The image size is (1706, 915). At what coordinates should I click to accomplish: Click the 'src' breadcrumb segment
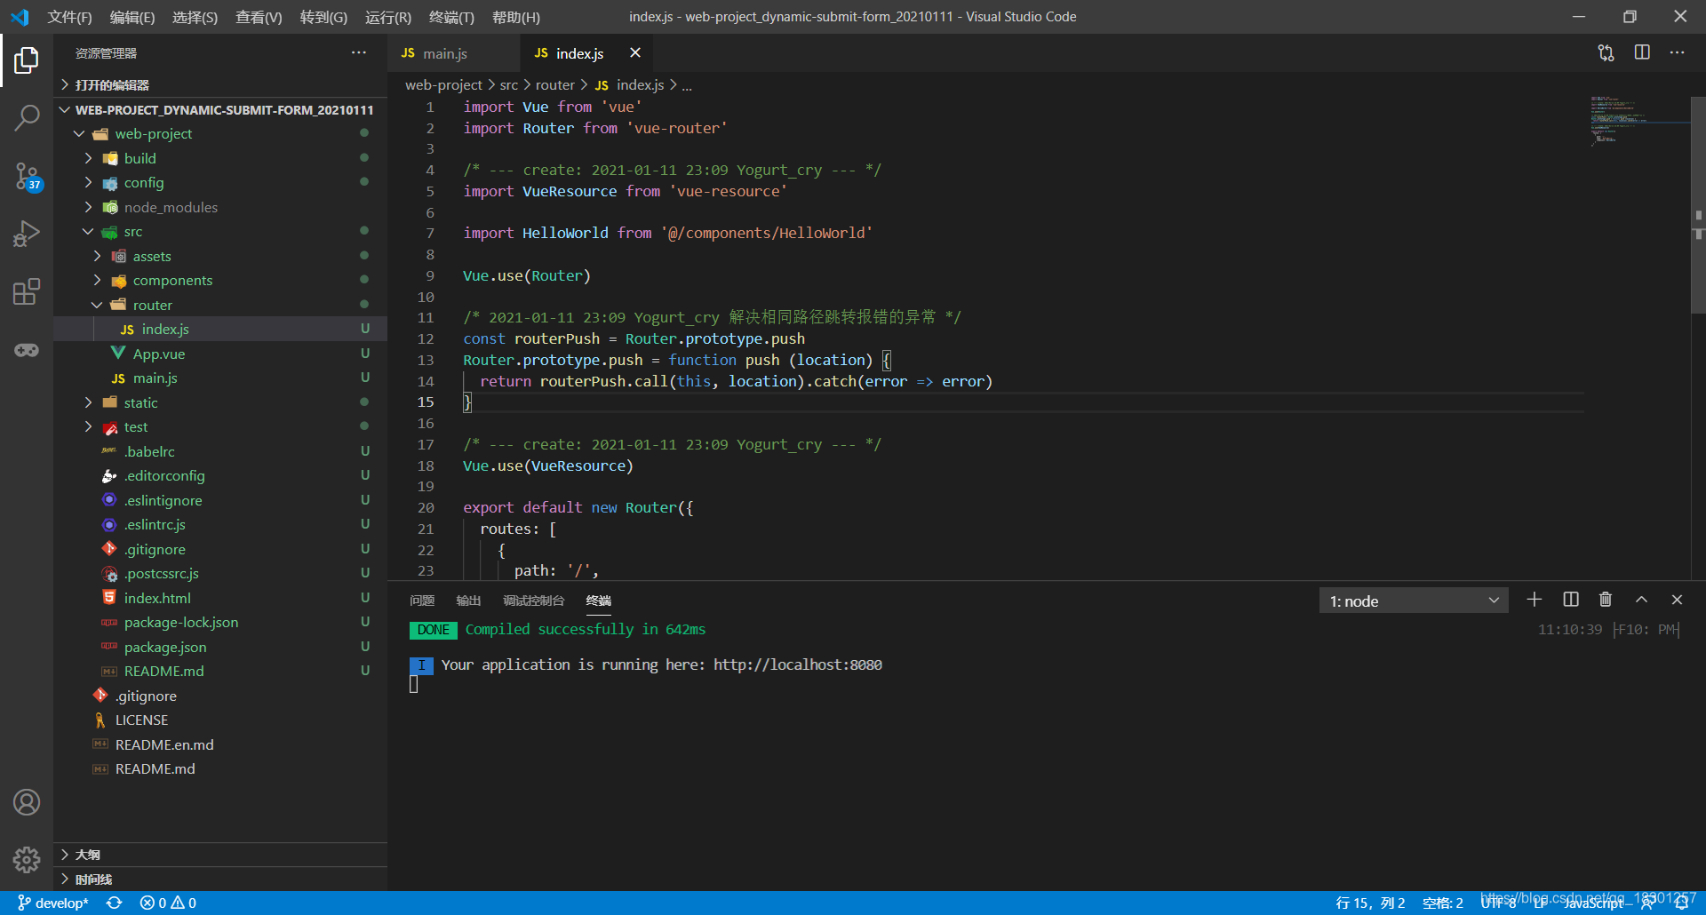508,85
